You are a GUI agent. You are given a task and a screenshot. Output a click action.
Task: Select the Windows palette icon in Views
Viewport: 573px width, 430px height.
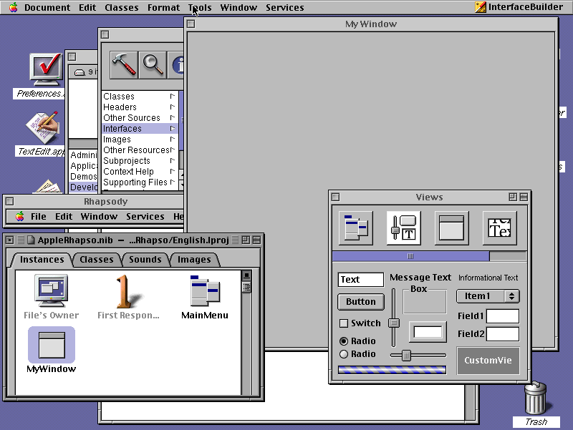click(451, 228)
